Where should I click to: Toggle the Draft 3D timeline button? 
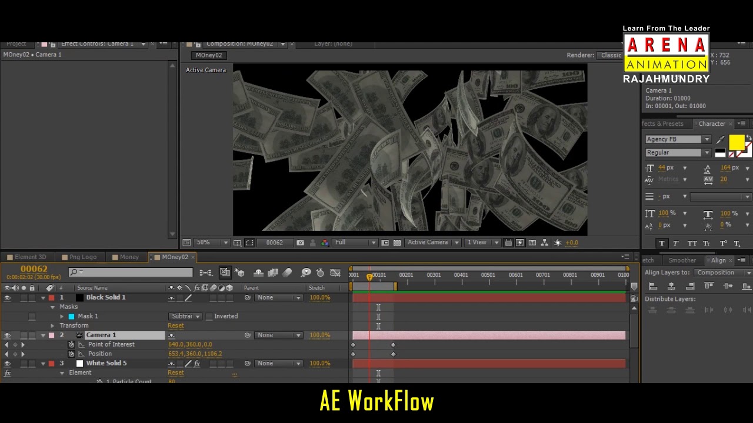coord(225,273)
